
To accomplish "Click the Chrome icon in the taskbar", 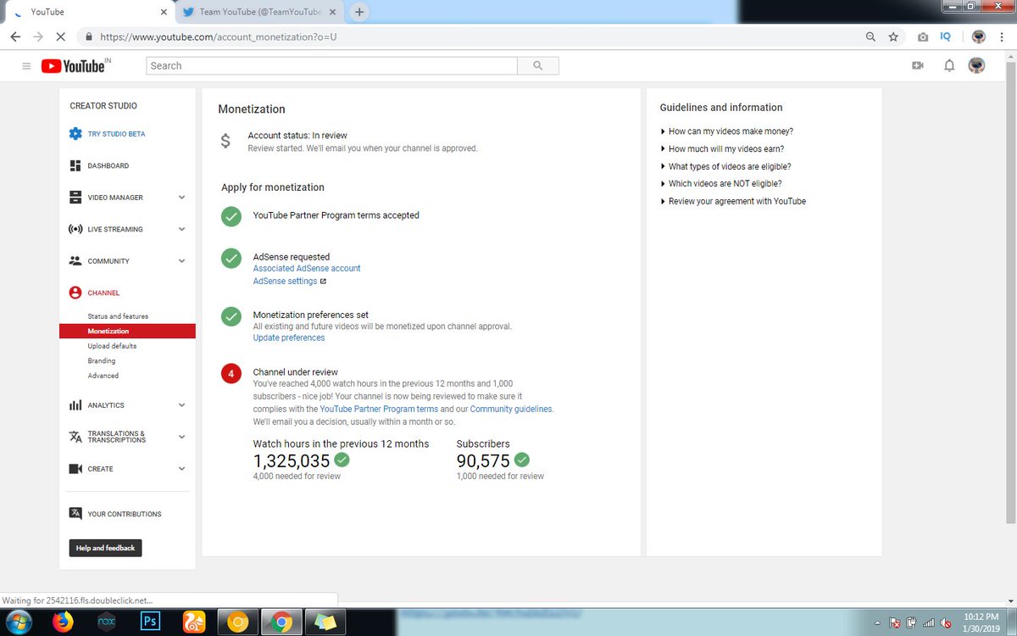I will (281, 622).
